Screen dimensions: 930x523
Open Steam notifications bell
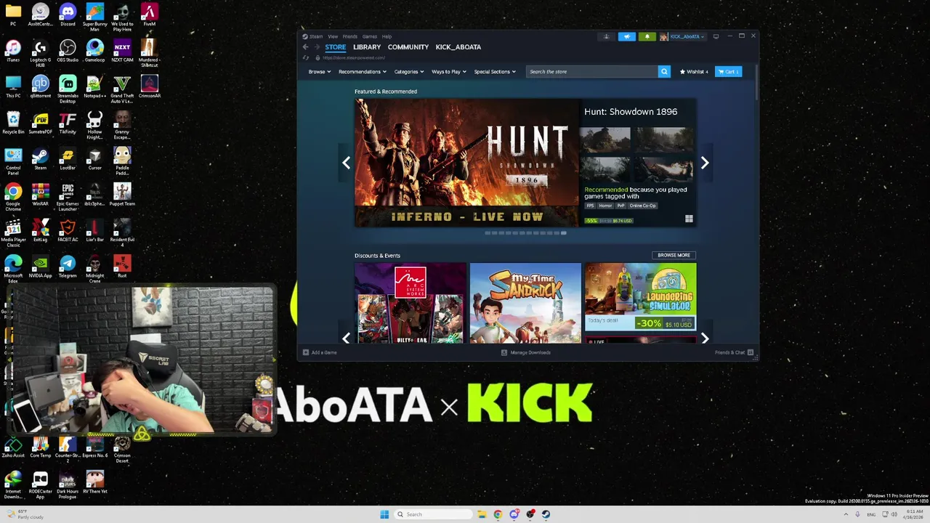(647, 36)
